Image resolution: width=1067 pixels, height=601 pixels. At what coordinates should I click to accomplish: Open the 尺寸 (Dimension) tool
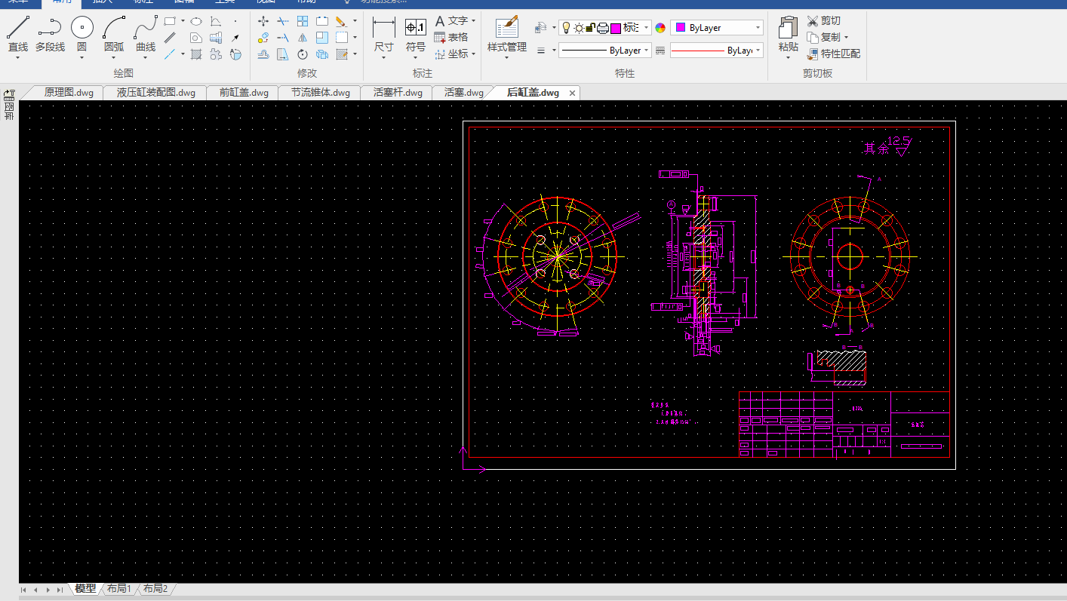coord(384,35)
